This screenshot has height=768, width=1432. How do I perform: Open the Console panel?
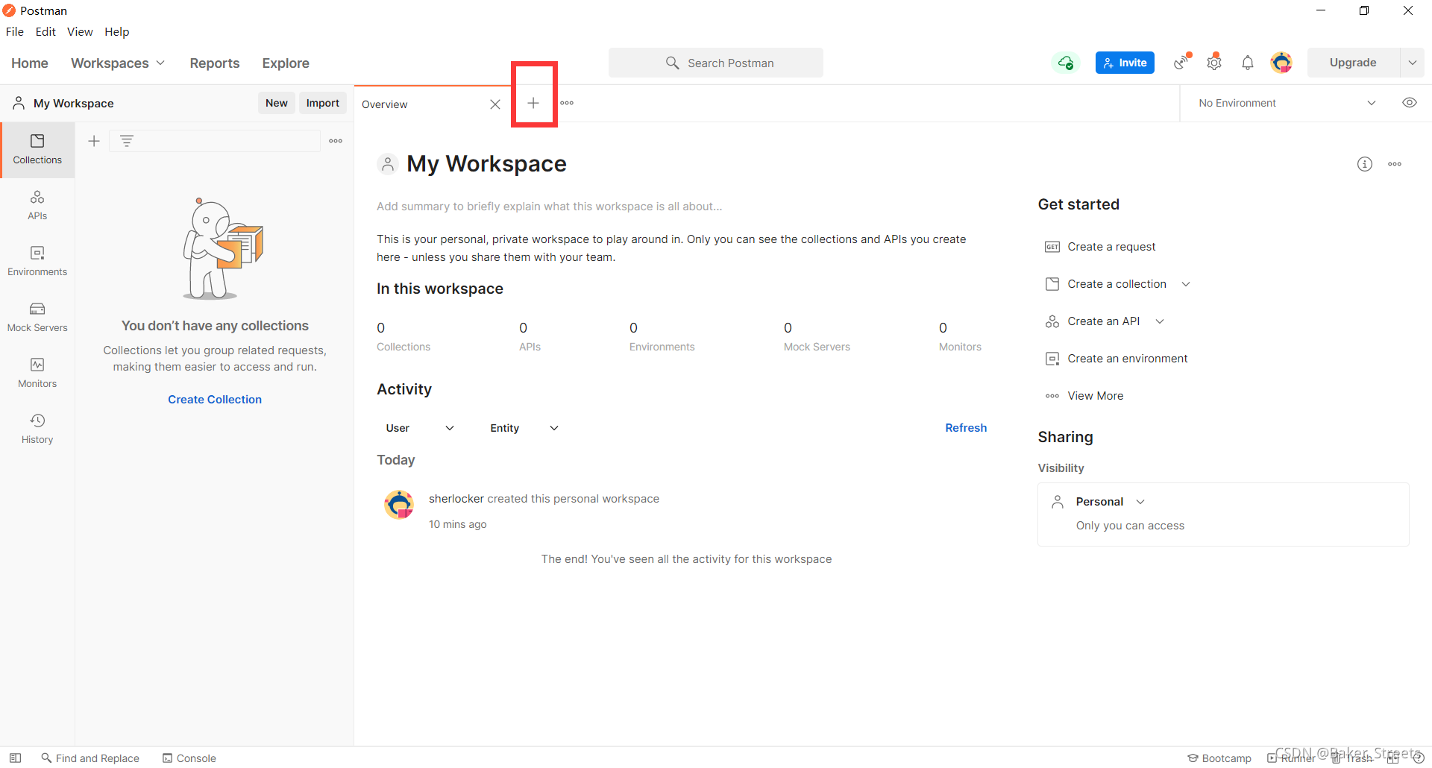click(189, 758)
